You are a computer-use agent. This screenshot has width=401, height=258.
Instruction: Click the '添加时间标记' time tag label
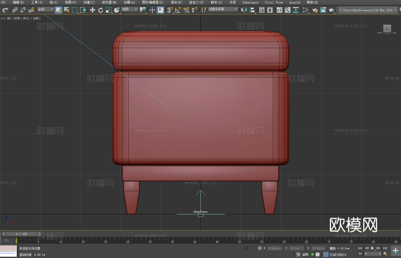[x=338, y=255]
